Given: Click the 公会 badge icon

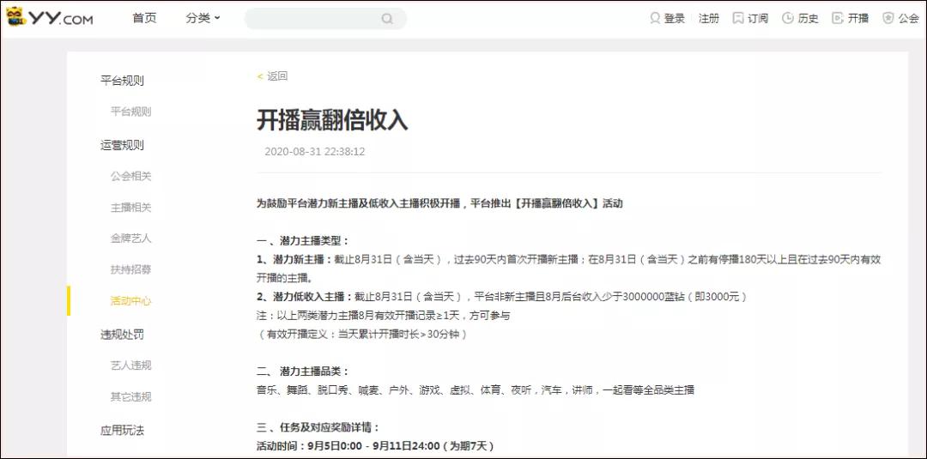Looking at the screenshot, I should click(888, 18).
